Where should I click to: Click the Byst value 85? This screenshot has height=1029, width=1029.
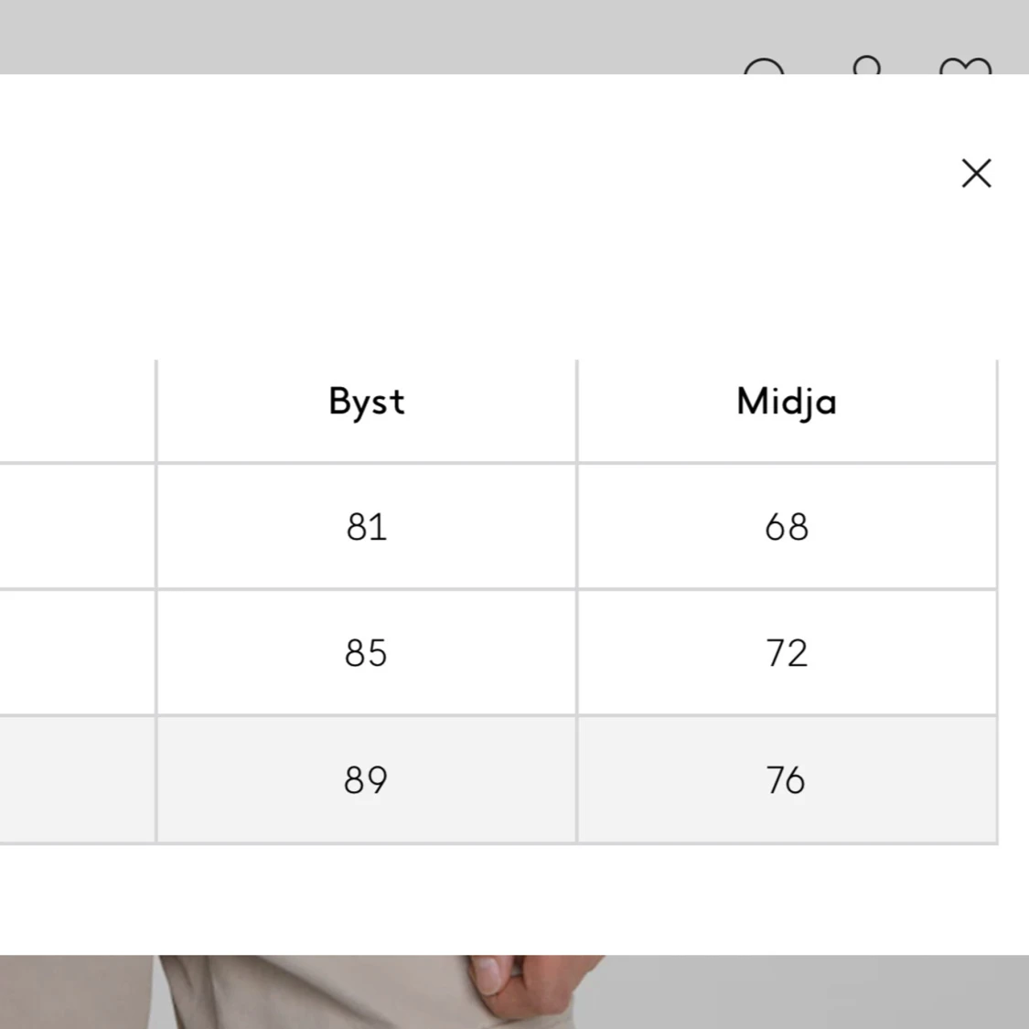366,653
